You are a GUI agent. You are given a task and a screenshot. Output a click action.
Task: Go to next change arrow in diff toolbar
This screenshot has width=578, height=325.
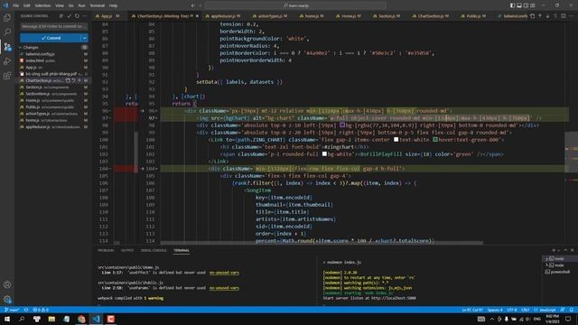pos(548,16)
